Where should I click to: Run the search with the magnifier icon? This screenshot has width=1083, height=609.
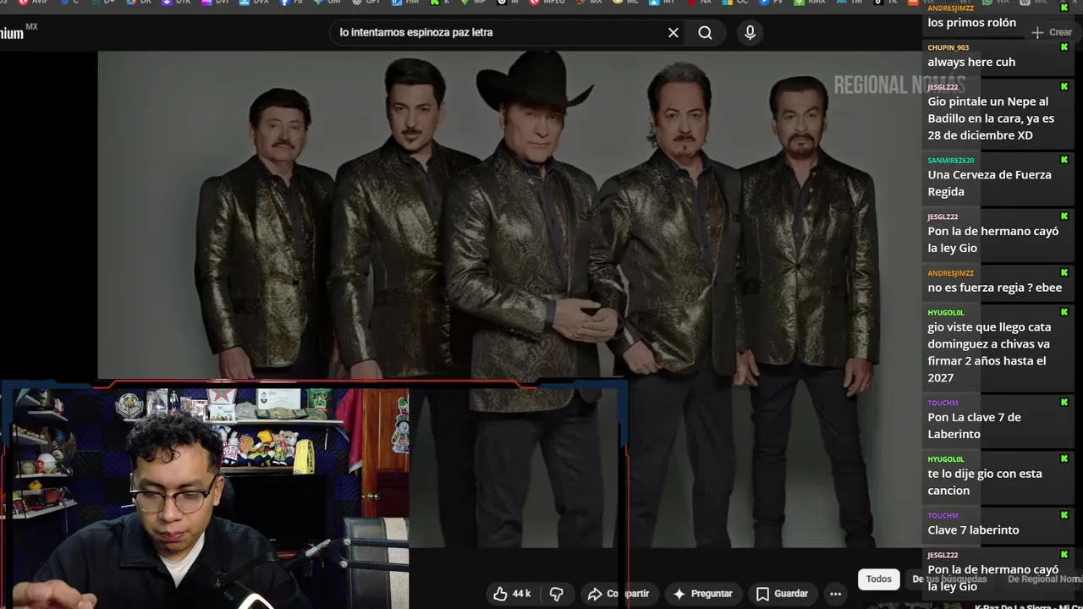coord(705,33)
